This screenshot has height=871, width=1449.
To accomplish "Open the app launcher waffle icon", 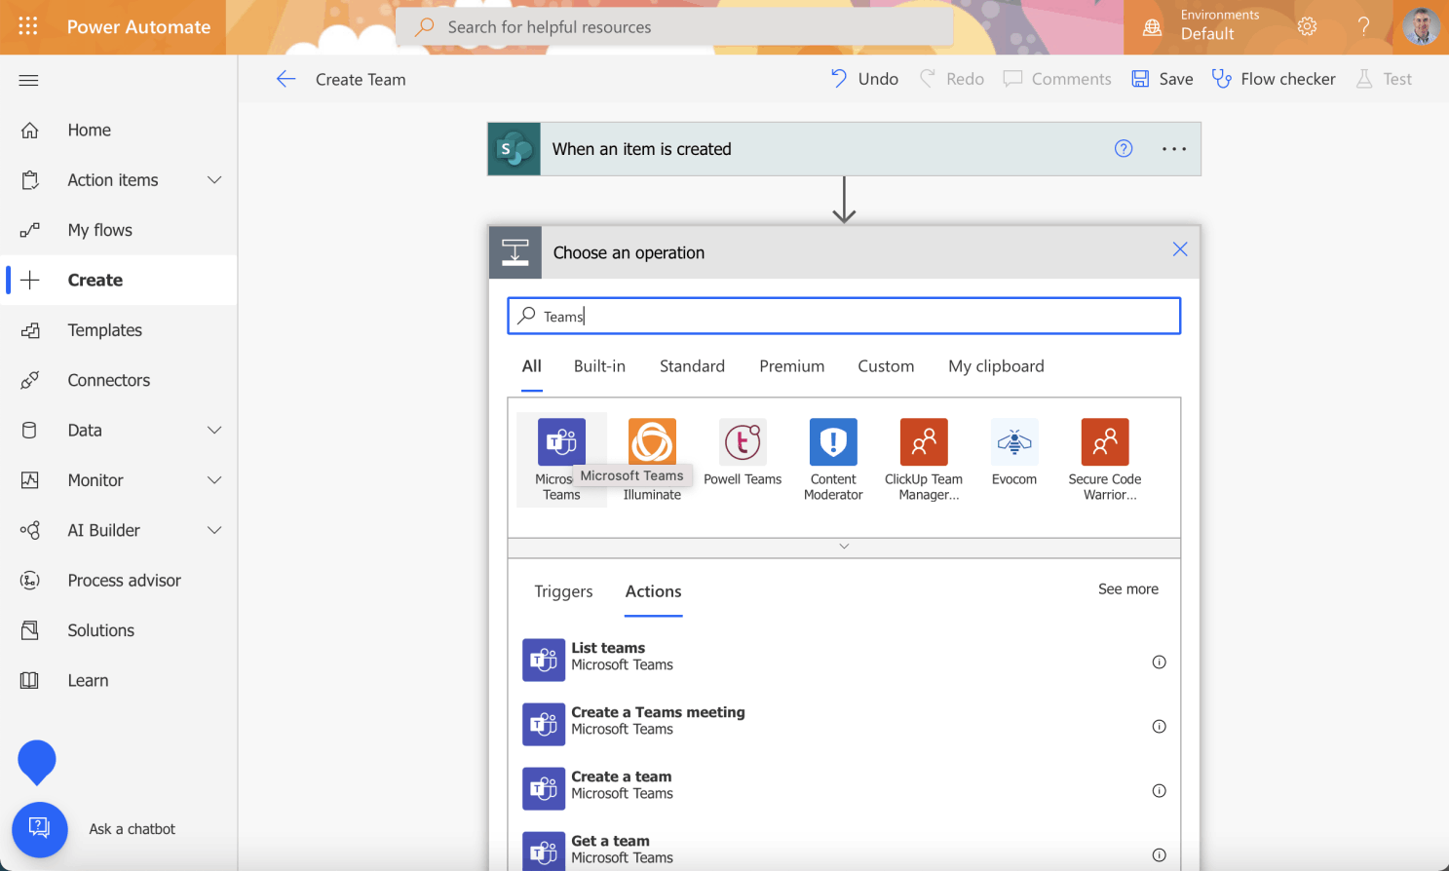I will point(28,26).
